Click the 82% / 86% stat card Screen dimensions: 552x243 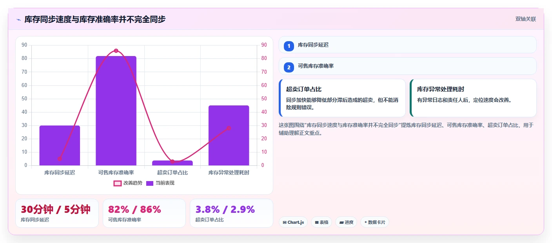[144, 213]
